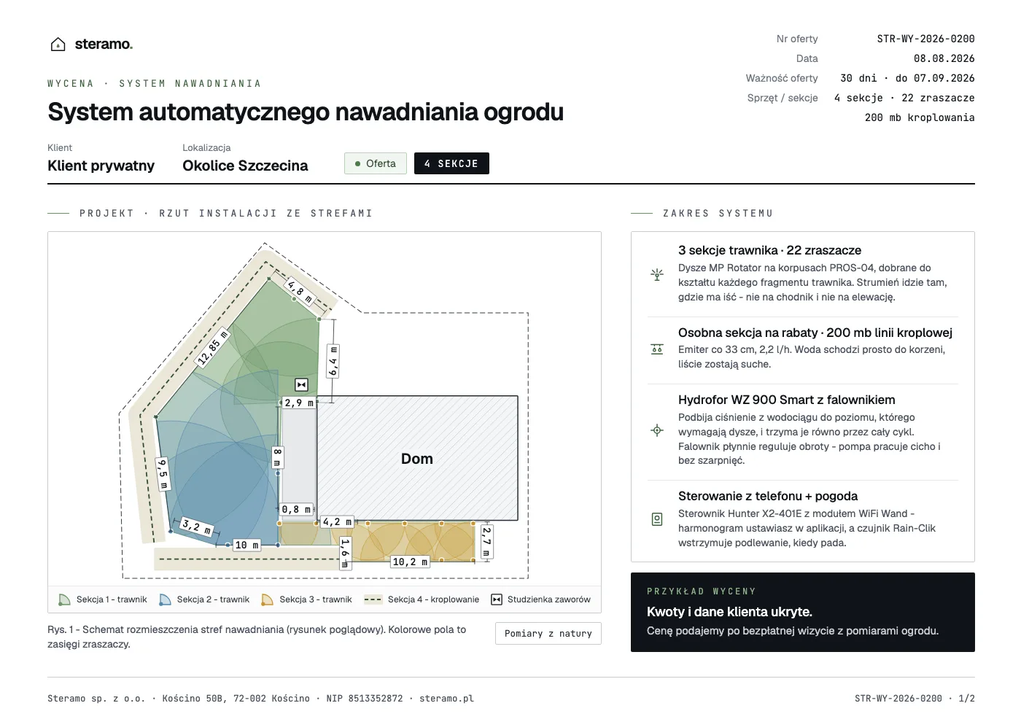Click the valve box symbol on the plan
This screenshot has height=722, width=1021.
pos(301,384)
